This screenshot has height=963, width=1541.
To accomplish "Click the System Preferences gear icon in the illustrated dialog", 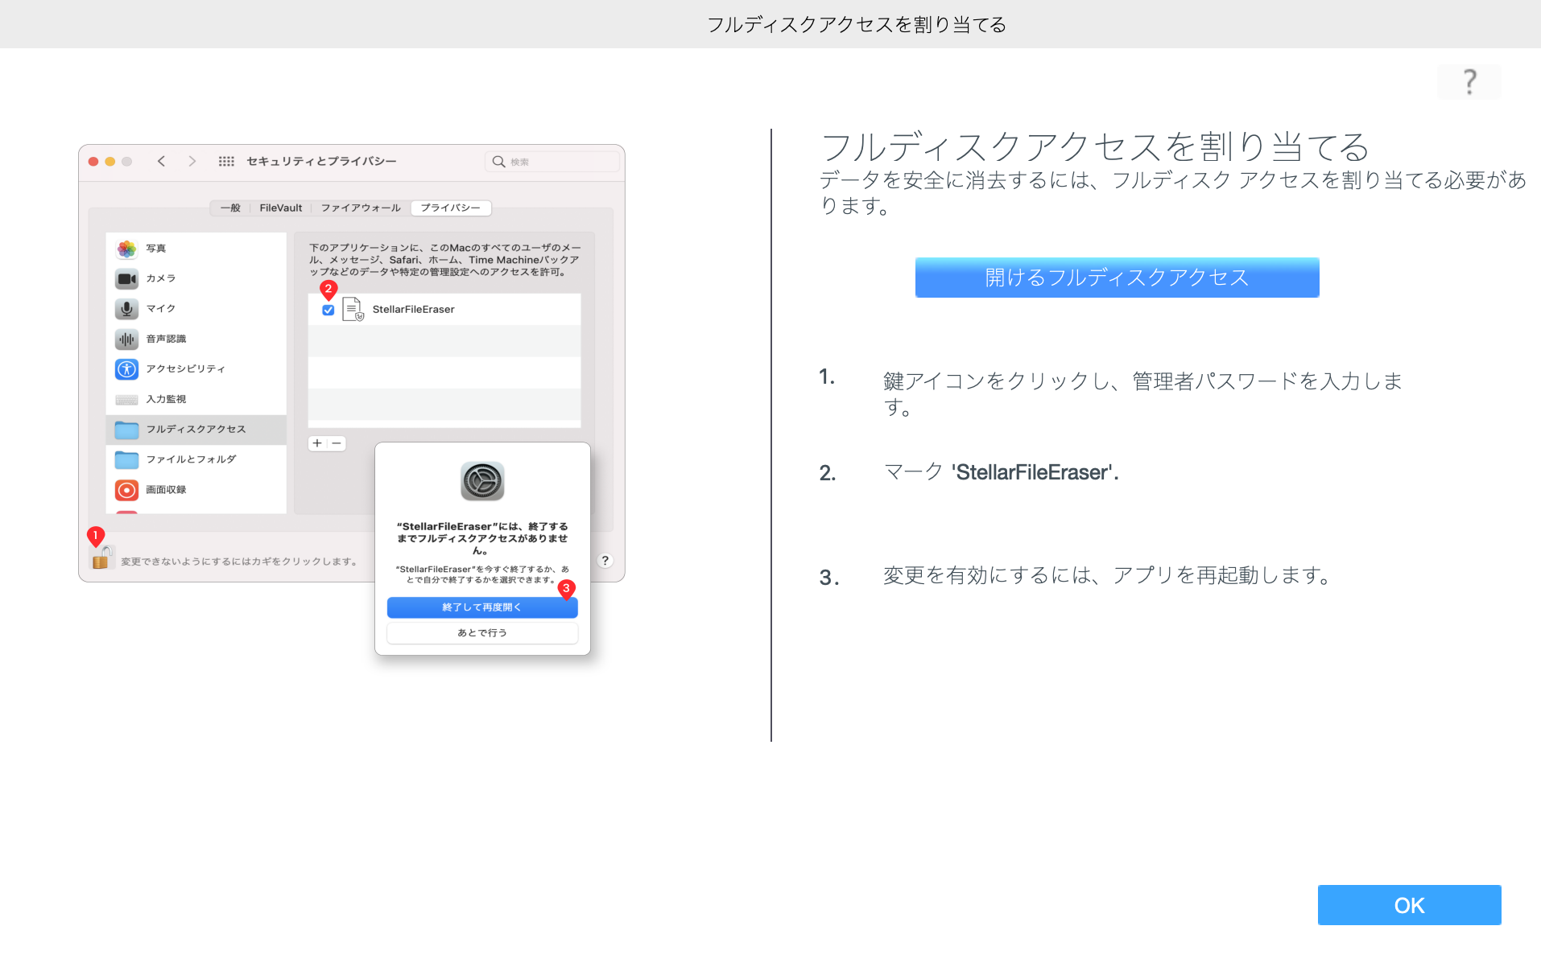I will [482, 481].
